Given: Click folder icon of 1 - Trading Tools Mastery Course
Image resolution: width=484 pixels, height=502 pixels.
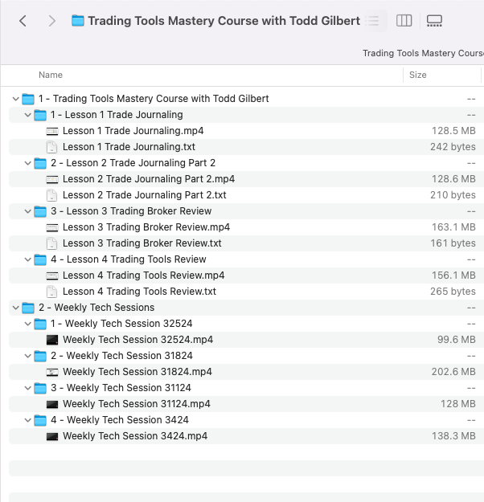Looking at the screenshot, I should tap(28, 99).
